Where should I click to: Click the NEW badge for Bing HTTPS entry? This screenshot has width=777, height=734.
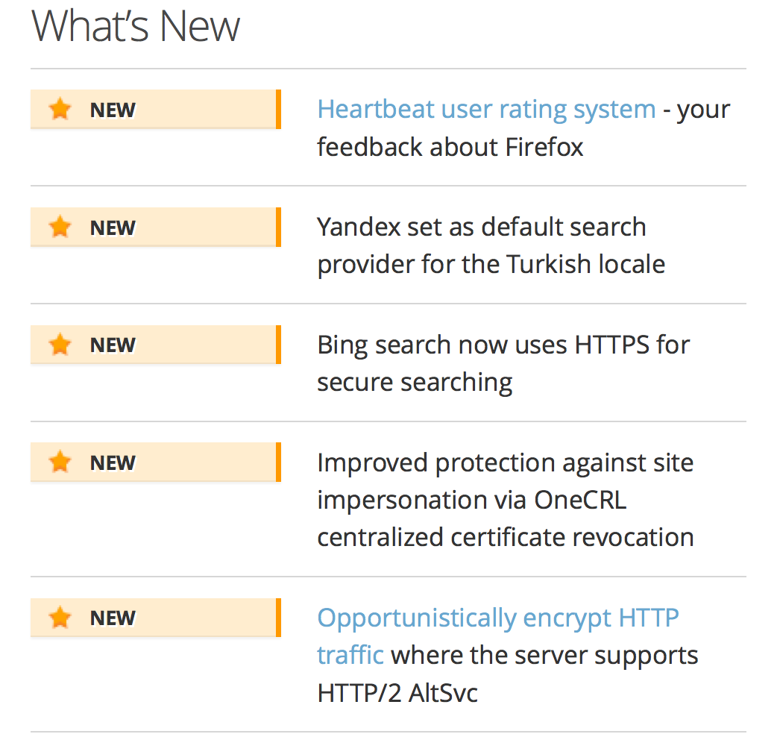pos(113,345)
